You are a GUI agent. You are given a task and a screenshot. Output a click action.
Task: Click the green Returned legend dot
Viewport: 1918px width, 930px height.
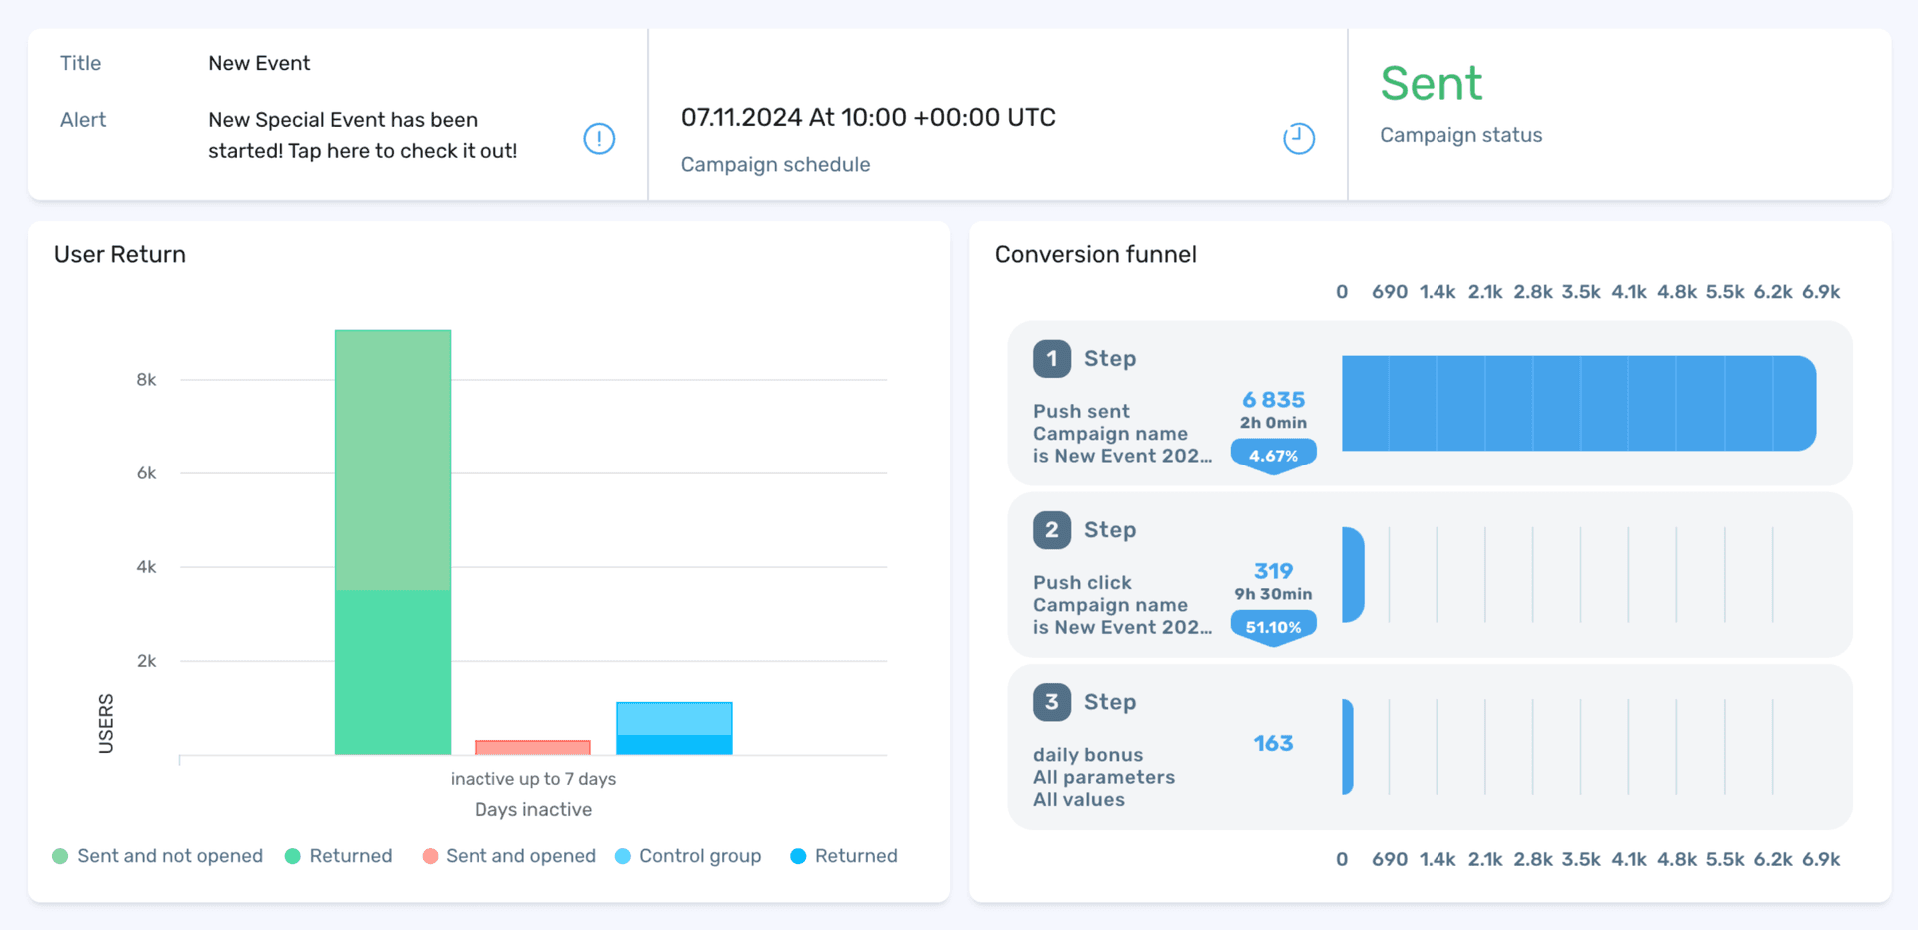(x=293, y=856)
